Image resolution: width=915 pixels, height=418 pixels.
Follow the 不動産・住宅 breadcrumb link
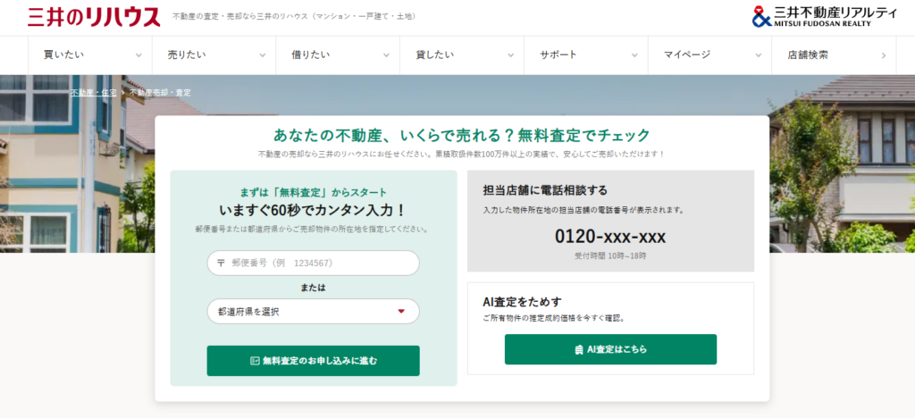[94, 93]
